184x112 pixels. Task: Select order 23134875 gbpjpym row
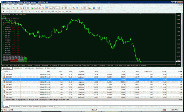93,85
